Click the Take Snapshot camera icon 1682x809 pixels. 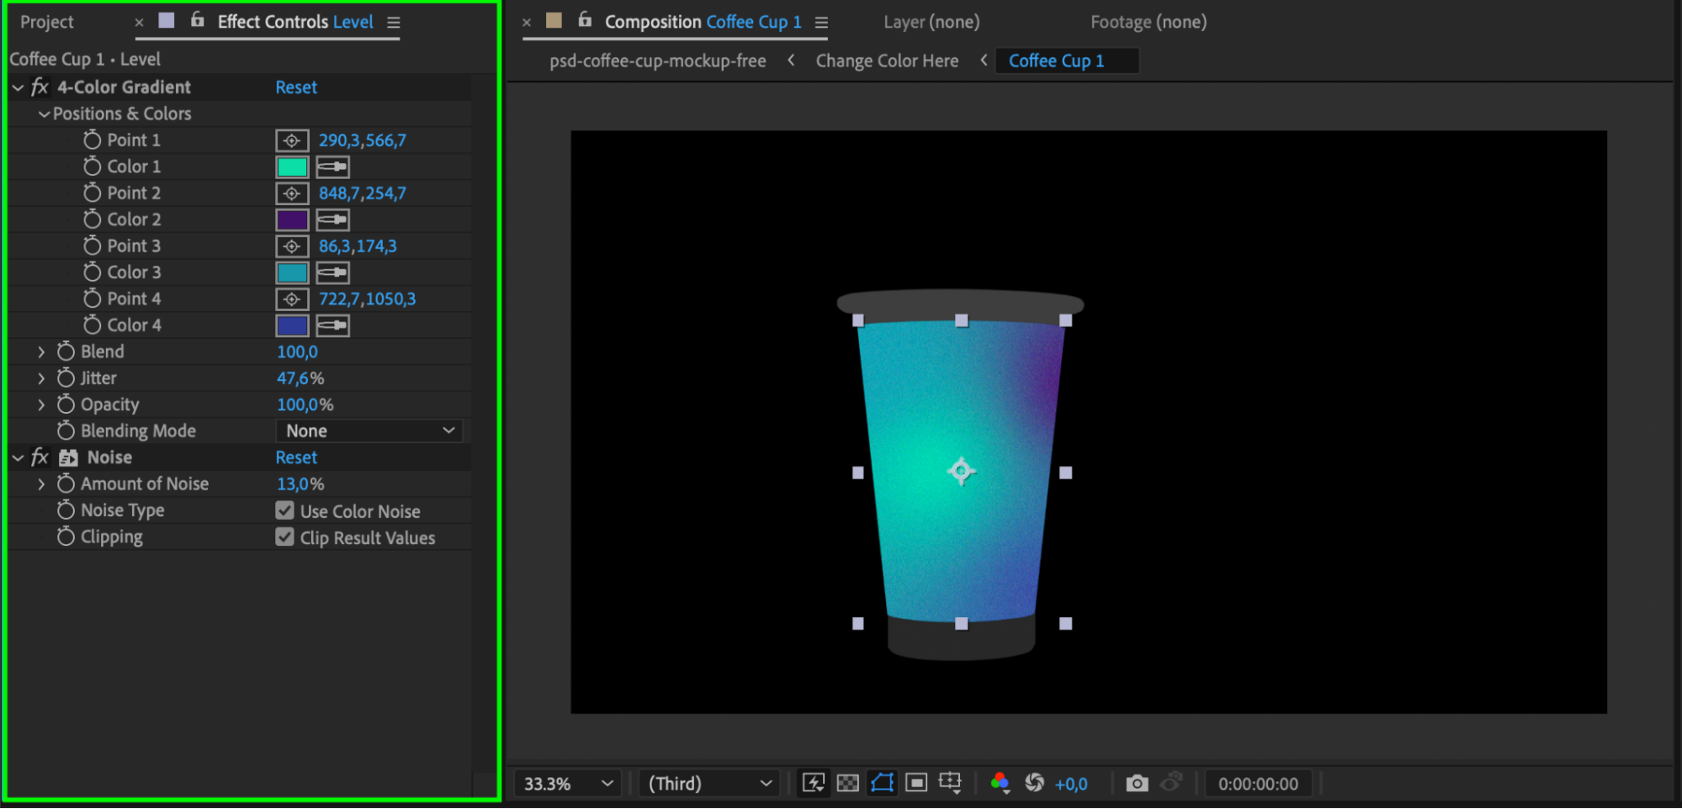(x=1137, y=784)
